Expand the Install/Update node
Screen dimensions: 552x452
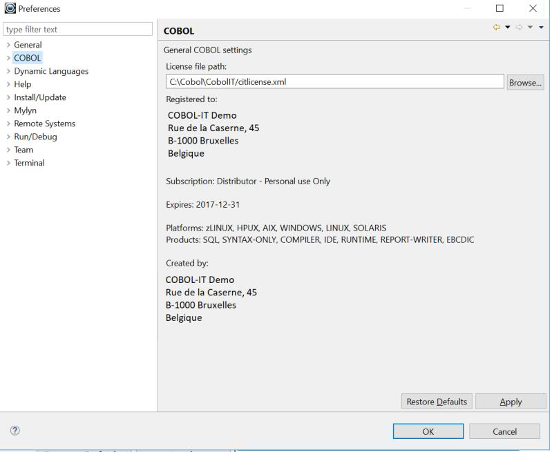(x=8, y=97)
